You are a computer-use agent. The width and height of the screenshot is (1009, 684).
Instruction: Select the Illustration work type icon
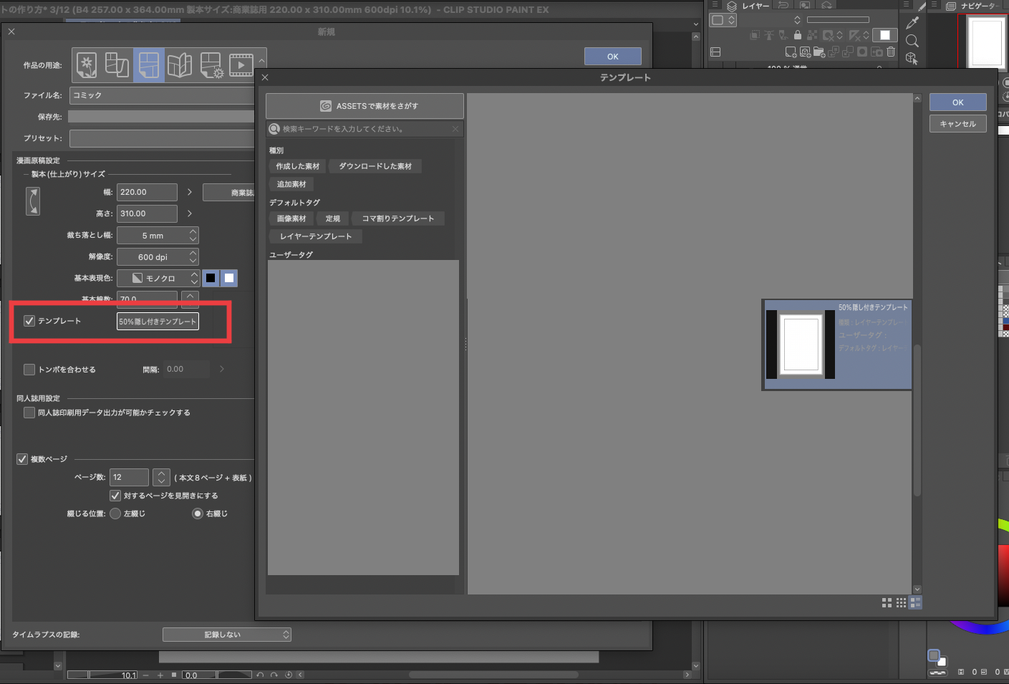coord(87,65)
